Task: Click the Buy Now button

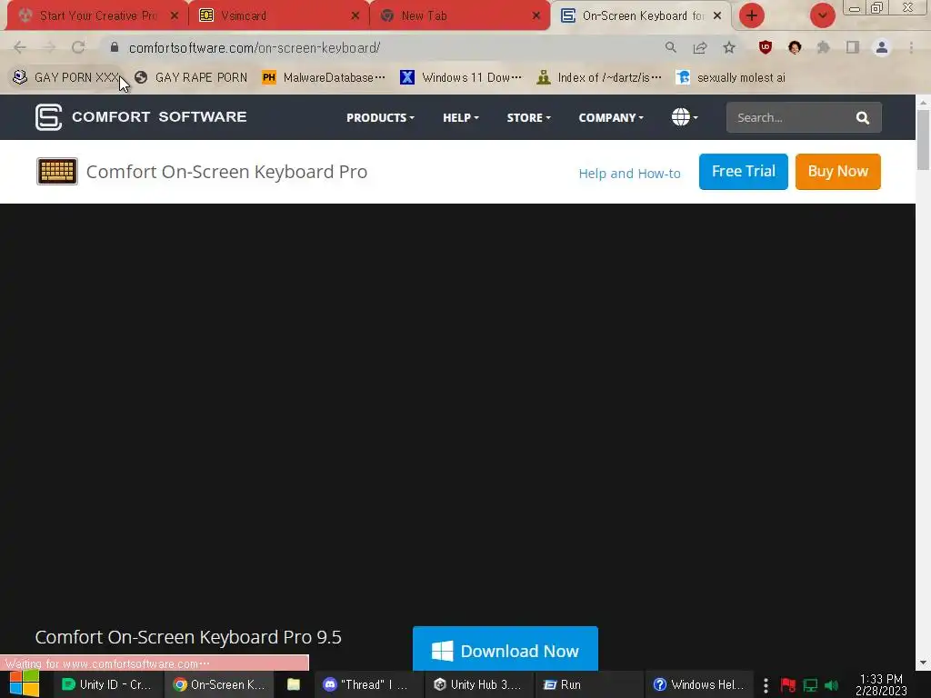Action: (837, 172)
